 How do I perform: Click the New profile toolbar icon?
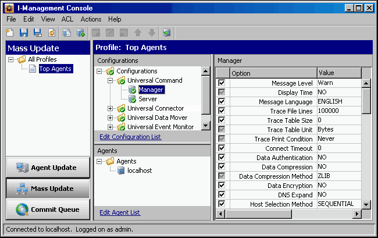point(10,33)
